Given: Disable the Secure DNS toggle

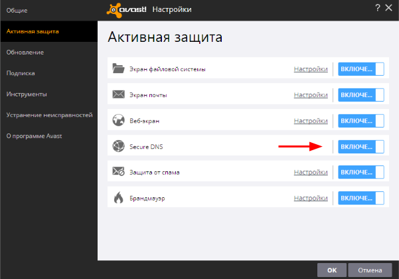Looking at the screenshot, I should (x=361, y=146).
